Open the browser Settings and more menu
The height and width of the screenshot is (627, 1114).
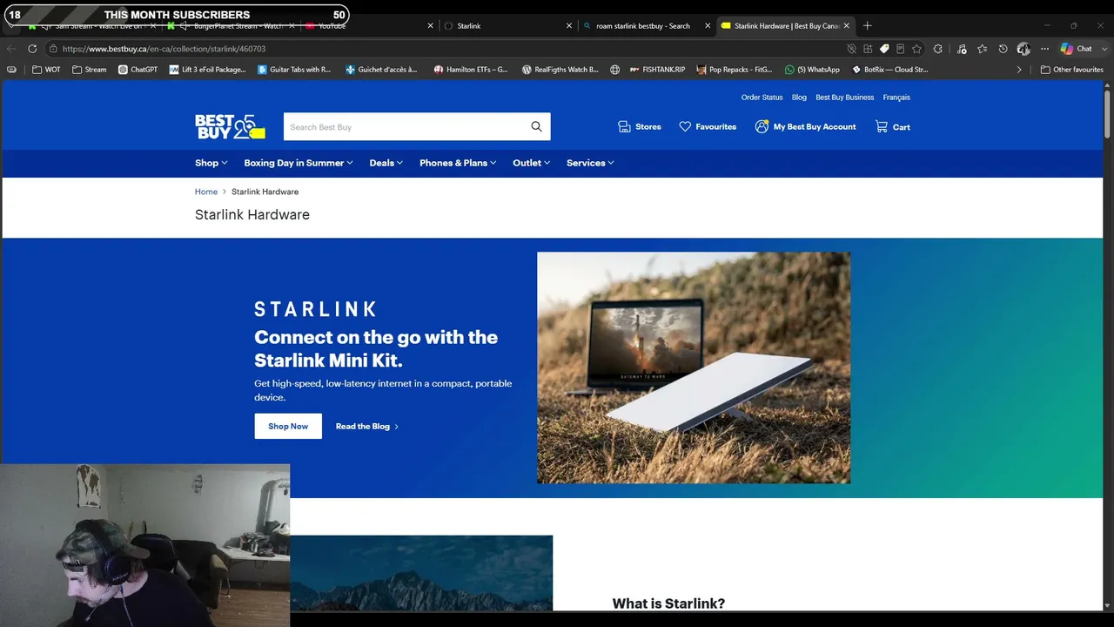(1044, 49)
